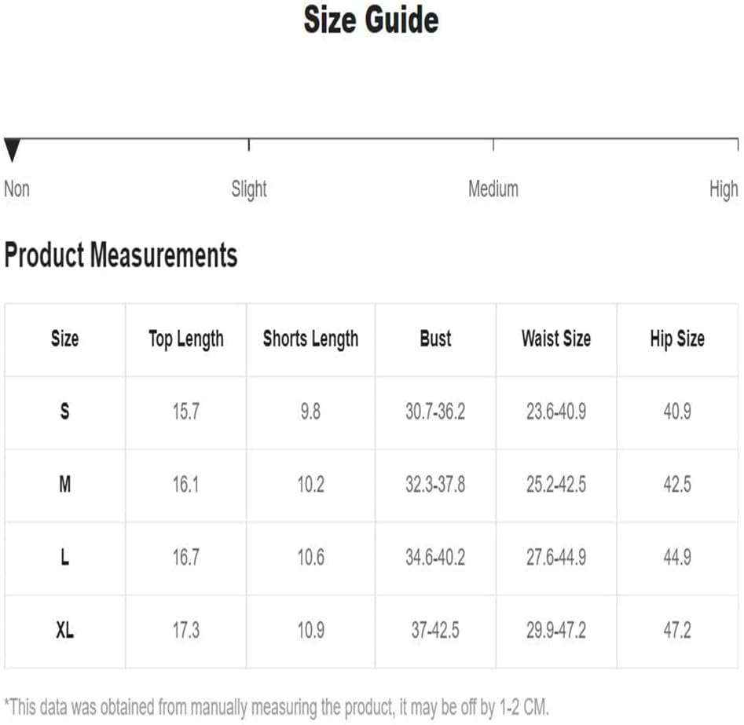Select the Medium tick on the stretch scale

click(493, 145)
